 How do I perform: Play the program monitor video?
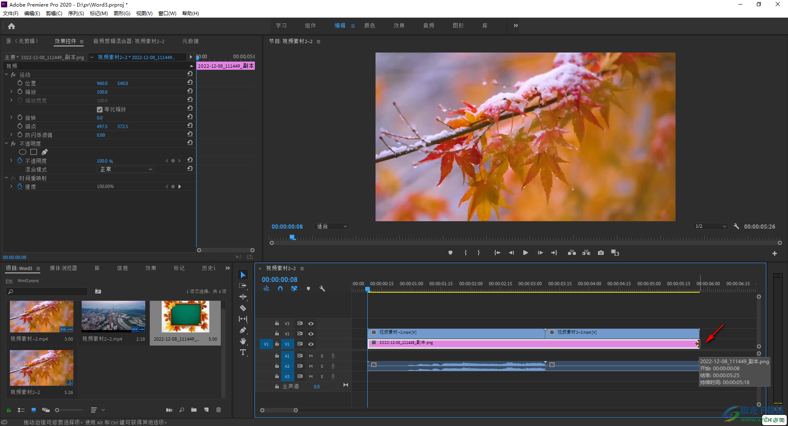[525, 253]
